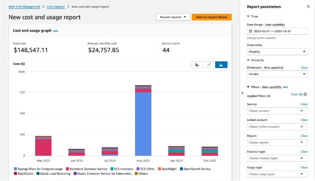Switch to bar chart view icon

point(197,64)
